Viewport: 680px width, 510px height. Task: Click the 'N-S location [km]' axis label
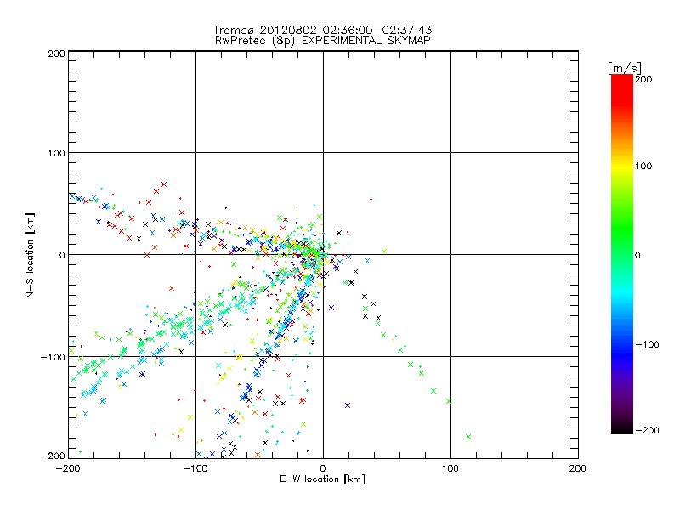pos(30,255)
